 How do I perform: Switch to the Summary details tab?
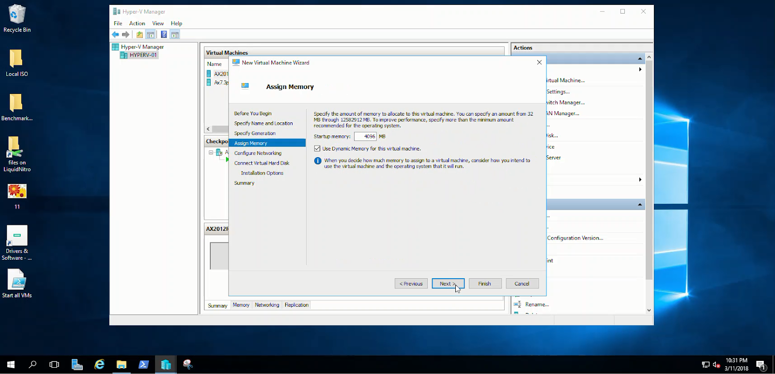click(x=217, y=305)
